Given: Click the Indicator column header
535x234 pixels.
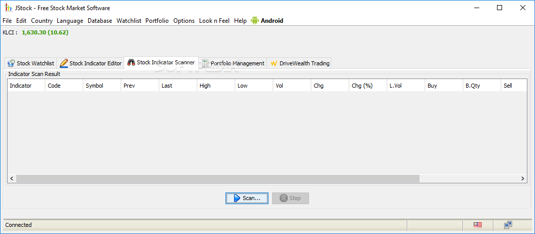Looking at the screenshot, I should coord(26,86).
